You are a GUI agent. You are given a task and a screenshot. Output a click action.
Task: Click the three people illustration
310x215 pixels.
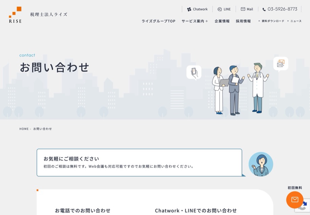(x=240, y=89)
